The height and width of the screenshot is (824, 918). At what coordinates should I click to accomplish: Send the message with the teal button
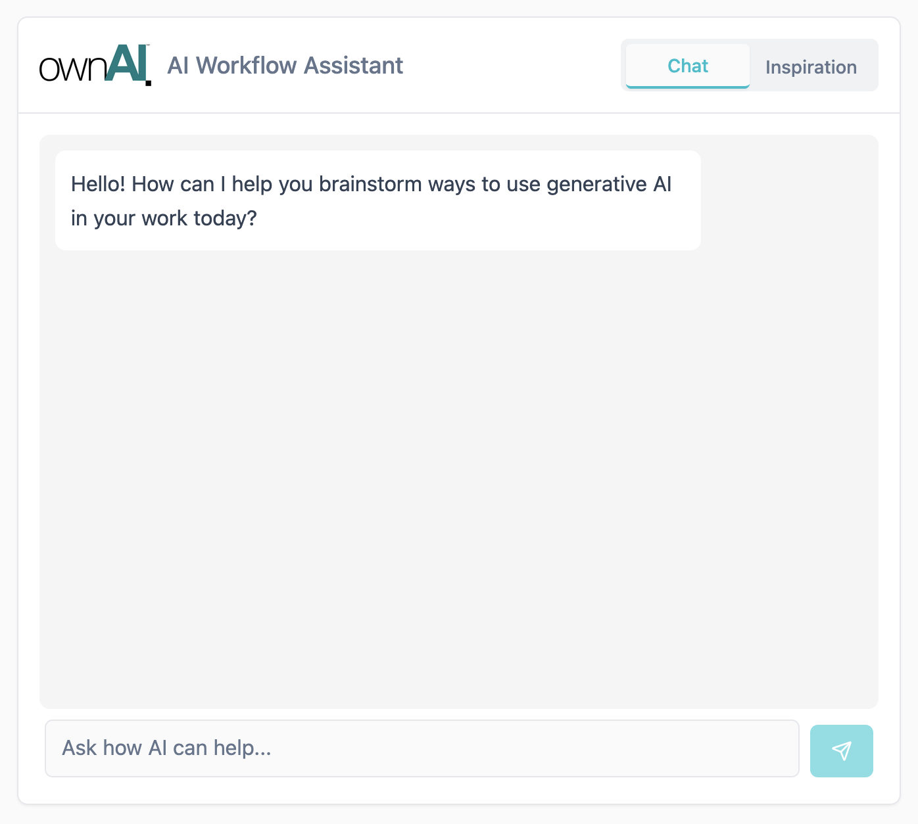842,751
